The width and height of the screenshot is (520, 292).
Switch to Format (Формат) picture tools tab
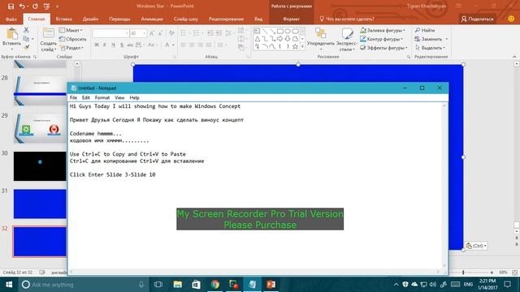click(x=291, y=19)
